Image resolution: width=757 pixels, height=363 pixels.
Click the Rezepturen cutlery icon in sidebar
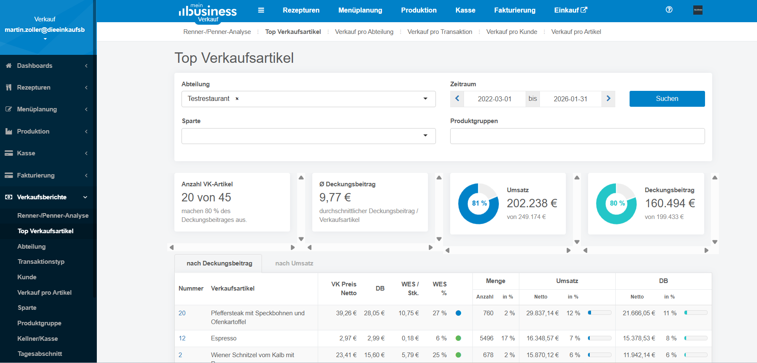click(x=8, y=88)
